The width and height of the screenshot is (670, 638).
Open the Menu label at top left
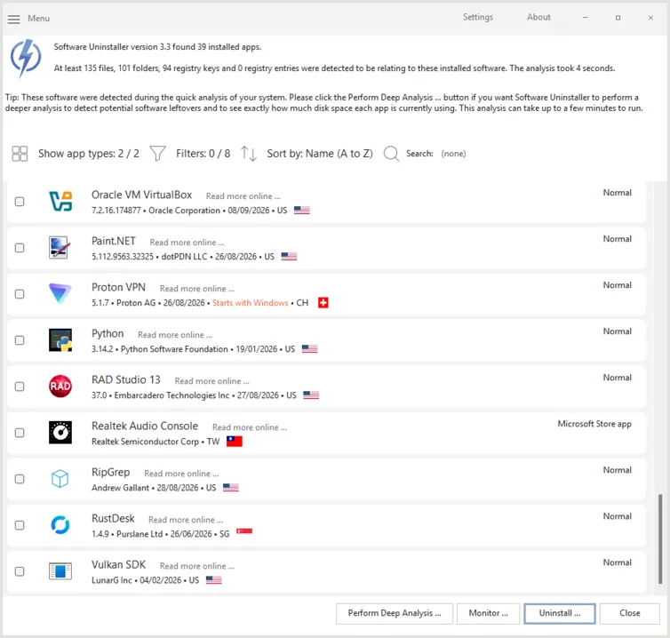pos(38,19)
